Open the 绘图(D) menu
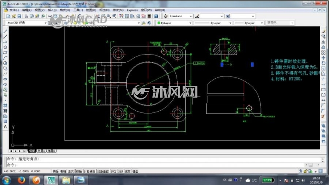 click(91, 10)
